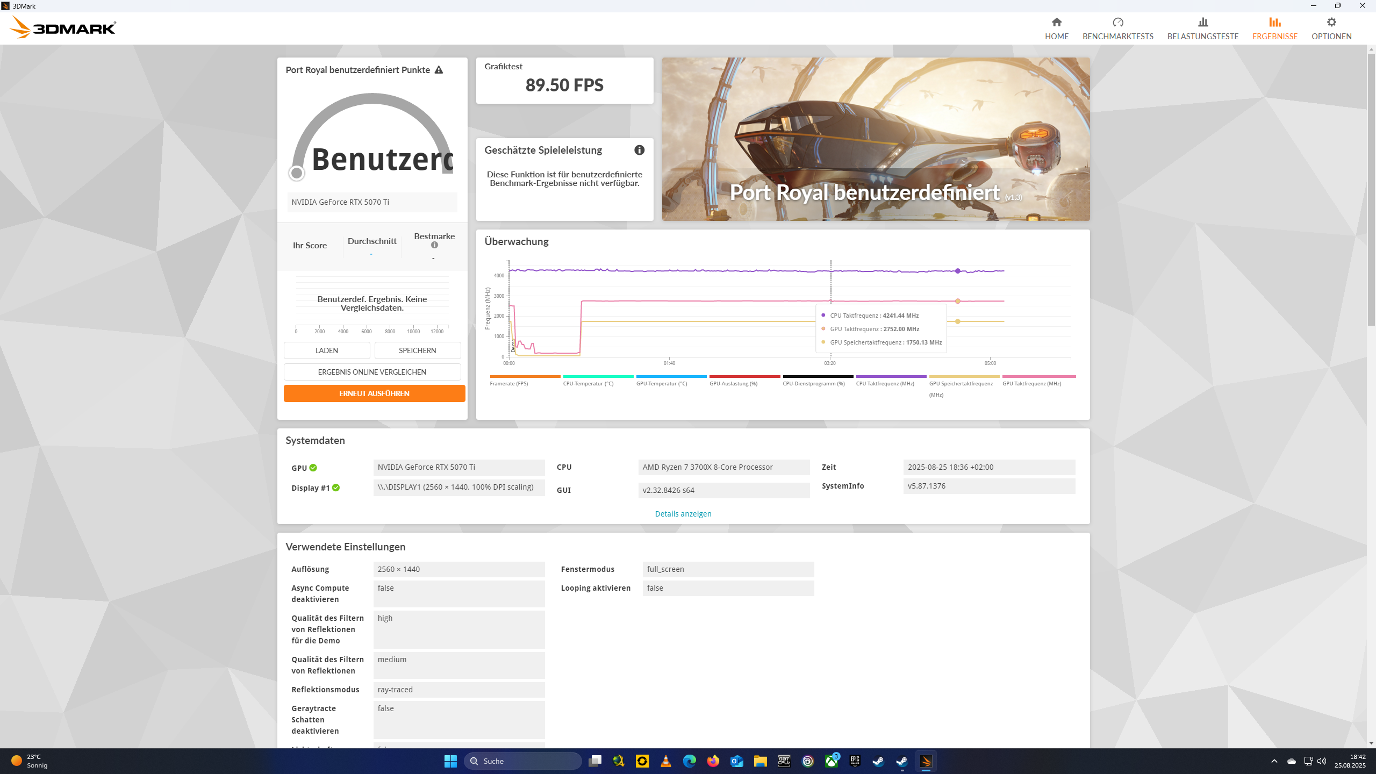This screenshot has height=774, width=1376.
Task: Click the vertical page scrollbar
Action: 1371,188
